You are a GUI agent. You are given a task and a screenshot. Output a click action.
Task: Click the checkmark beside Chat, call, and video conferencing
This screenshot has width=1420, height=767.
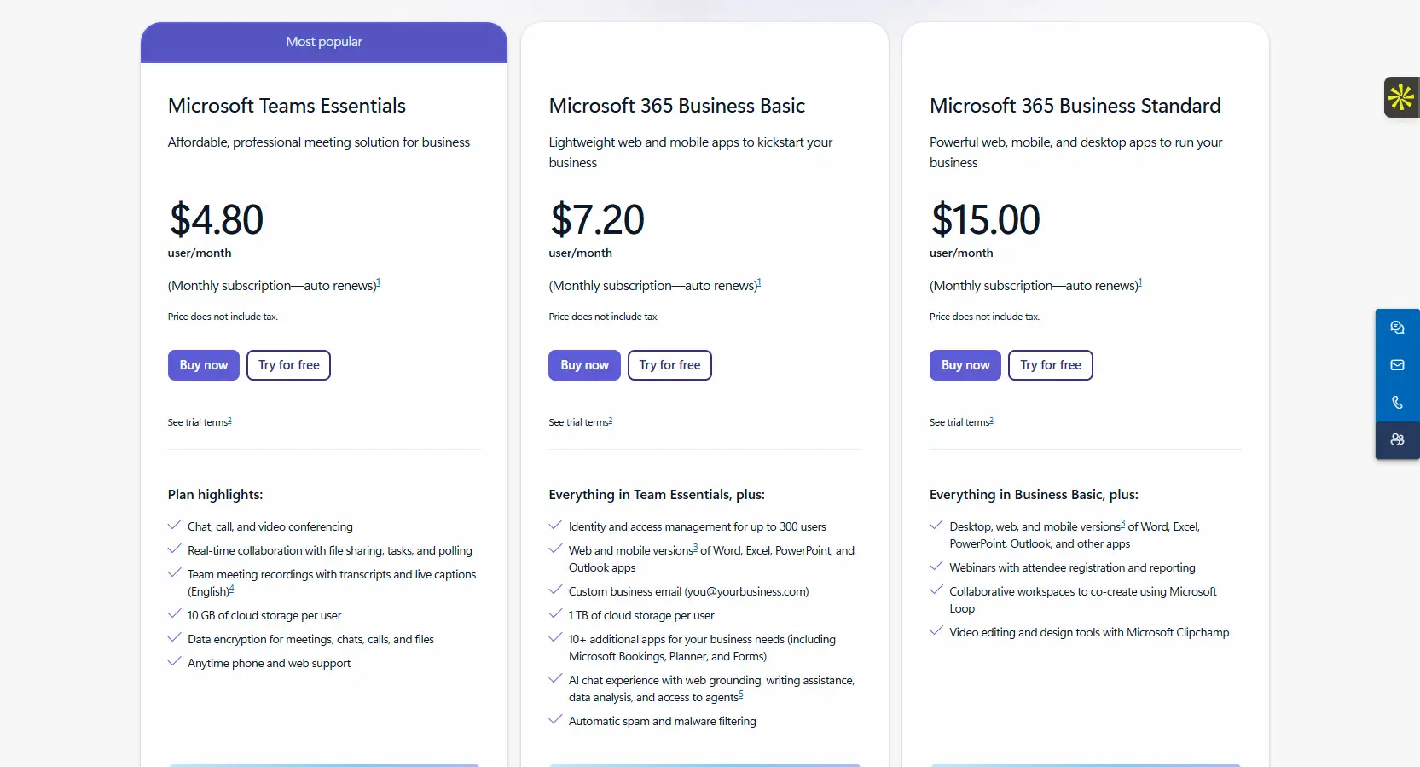[x=175, y=525]
